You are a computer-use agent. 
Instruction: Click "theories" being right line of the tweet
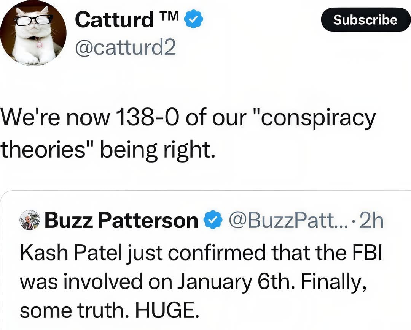(106, 150)
